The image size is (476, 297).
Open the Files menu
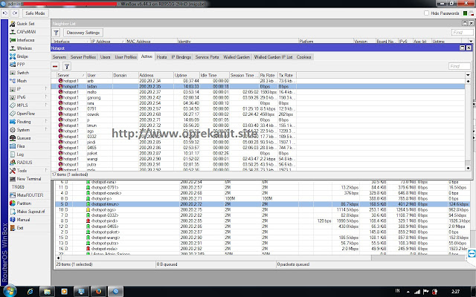click(x=21, y=146)
